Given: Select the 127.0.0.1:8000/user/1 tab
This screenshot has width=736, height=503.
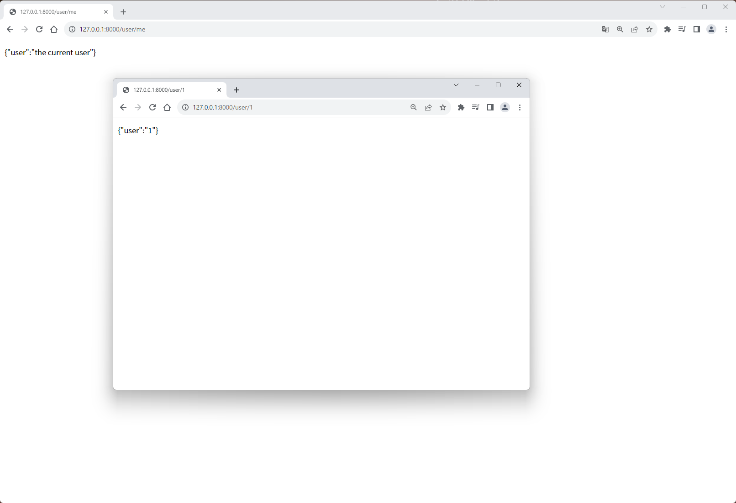Looking at the screenshot, I should (171, 90).
